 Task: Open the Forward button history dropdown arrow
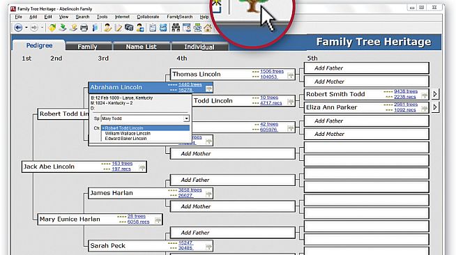click(42, 28)
